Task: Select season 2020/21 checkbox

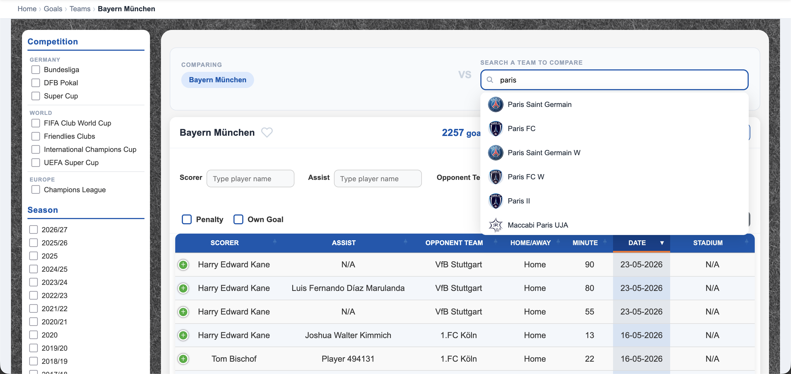Action: [34, 322]
